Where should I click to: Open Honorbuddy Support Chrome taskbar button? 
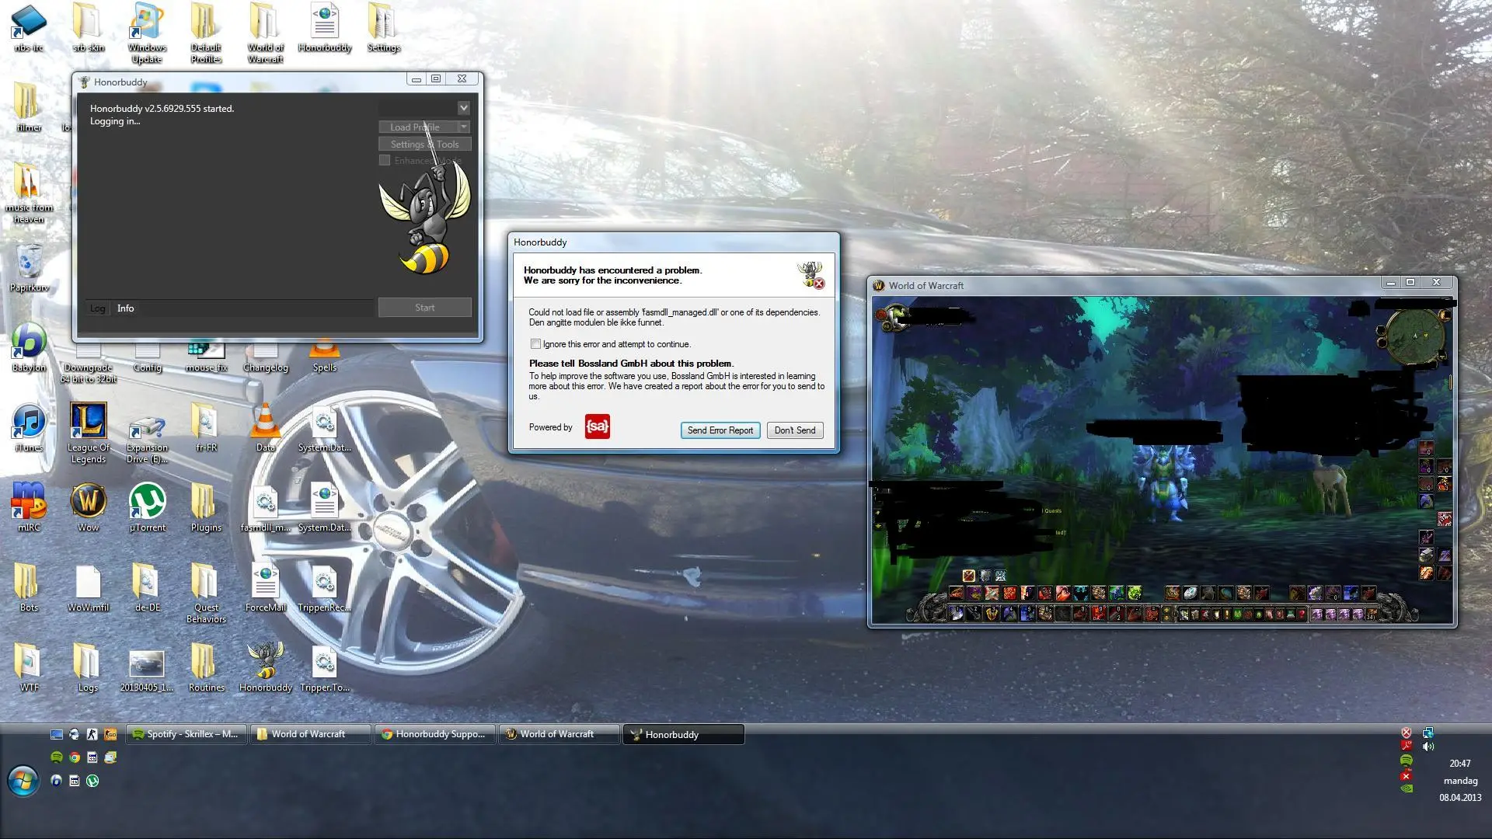434,734
